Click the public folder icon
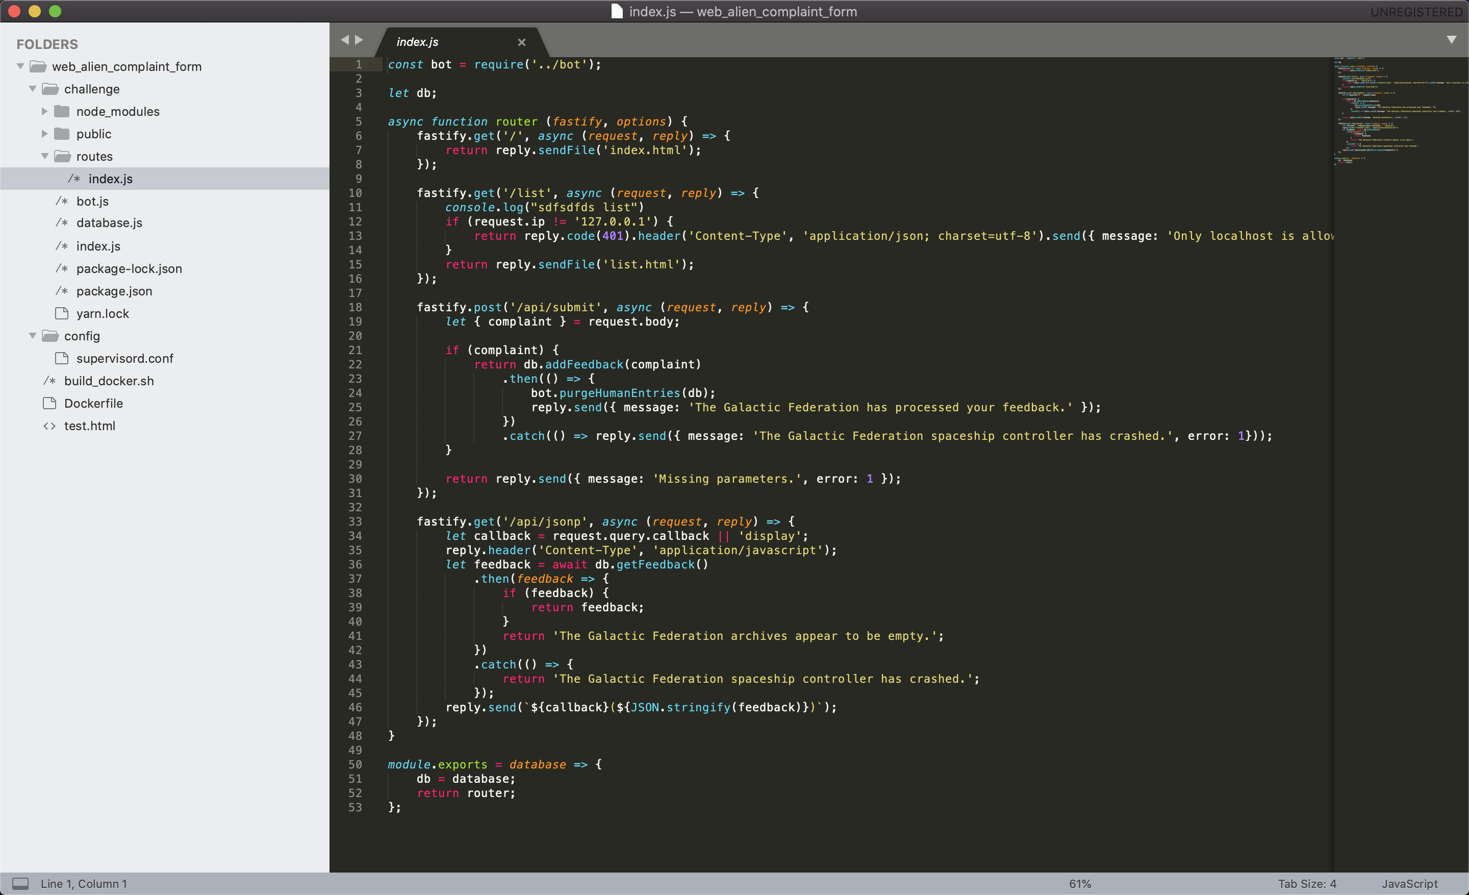The image size is (1469, 895). pos(62,134)
